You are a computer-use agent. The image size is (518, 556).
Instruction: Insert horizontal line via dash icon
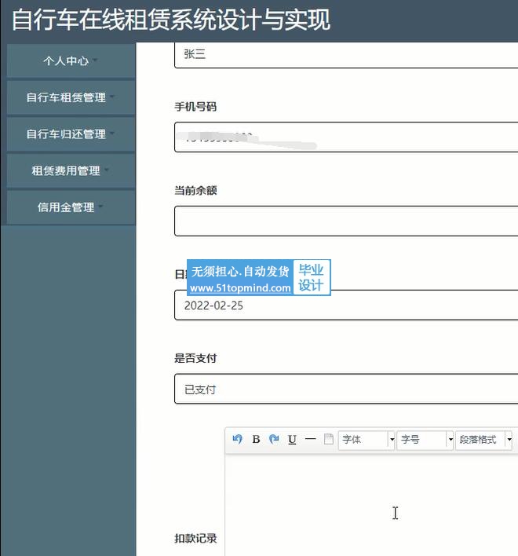(310, 439)
